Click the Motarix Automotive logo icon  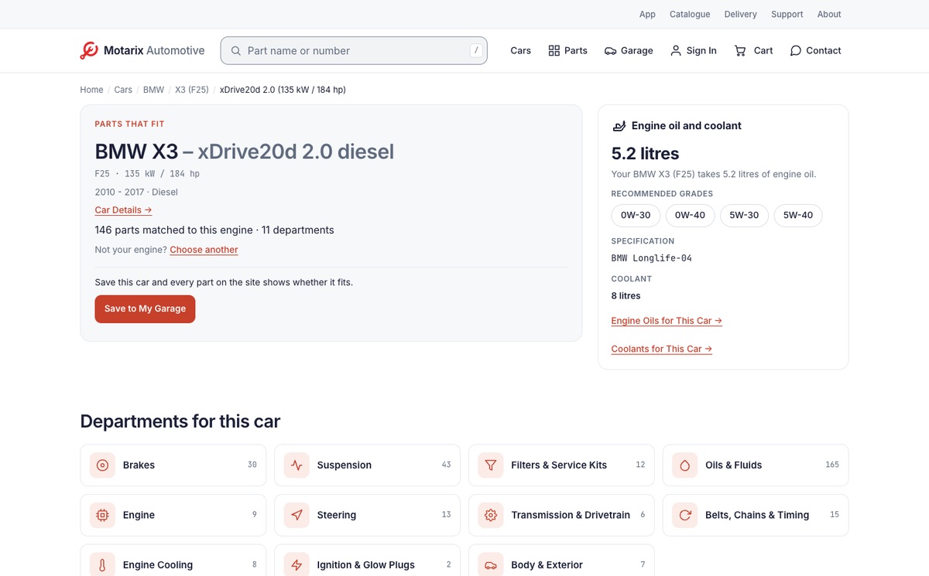click(x=89, y=50)
